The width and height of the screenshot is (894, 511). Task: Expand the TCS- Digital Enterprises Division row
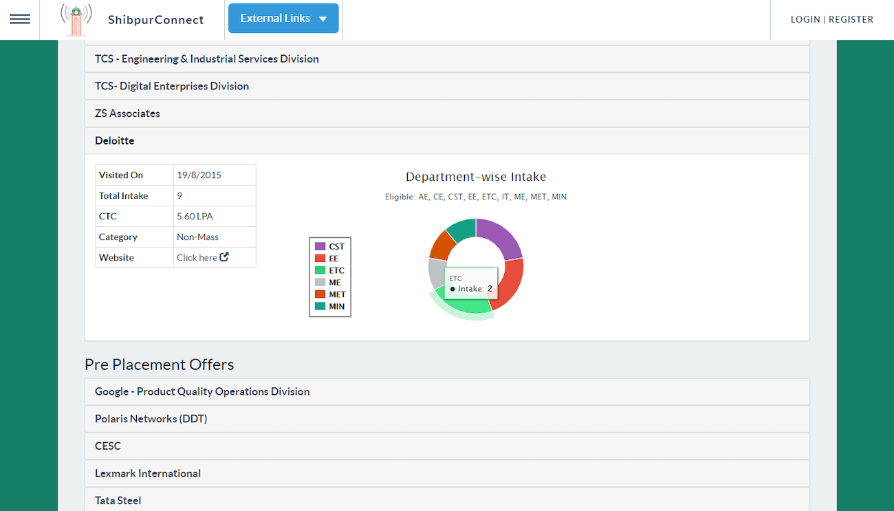click(x=172, y=87)
